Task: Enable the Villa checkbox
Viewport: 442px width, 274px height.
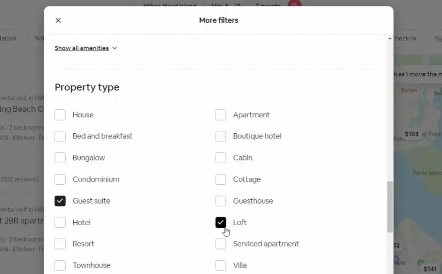Action: (x=221, y=265)
